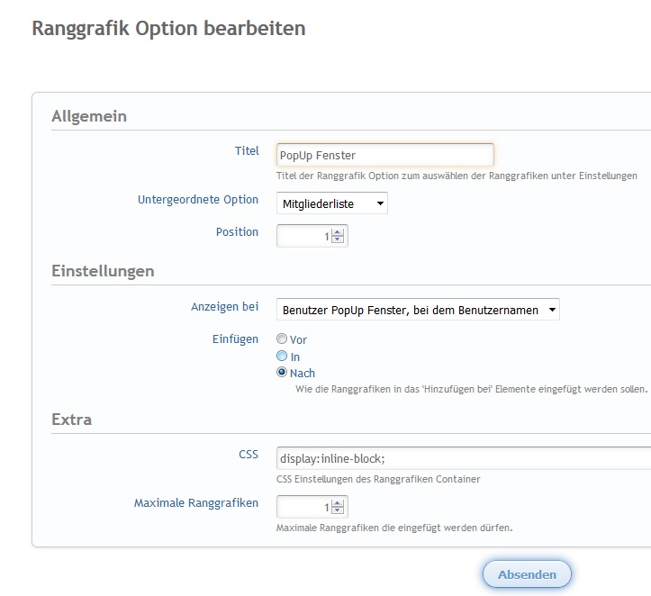The image size is (651, 596).
Task: Select the 'Vor' radio option
Action: (x=282, y=339)
